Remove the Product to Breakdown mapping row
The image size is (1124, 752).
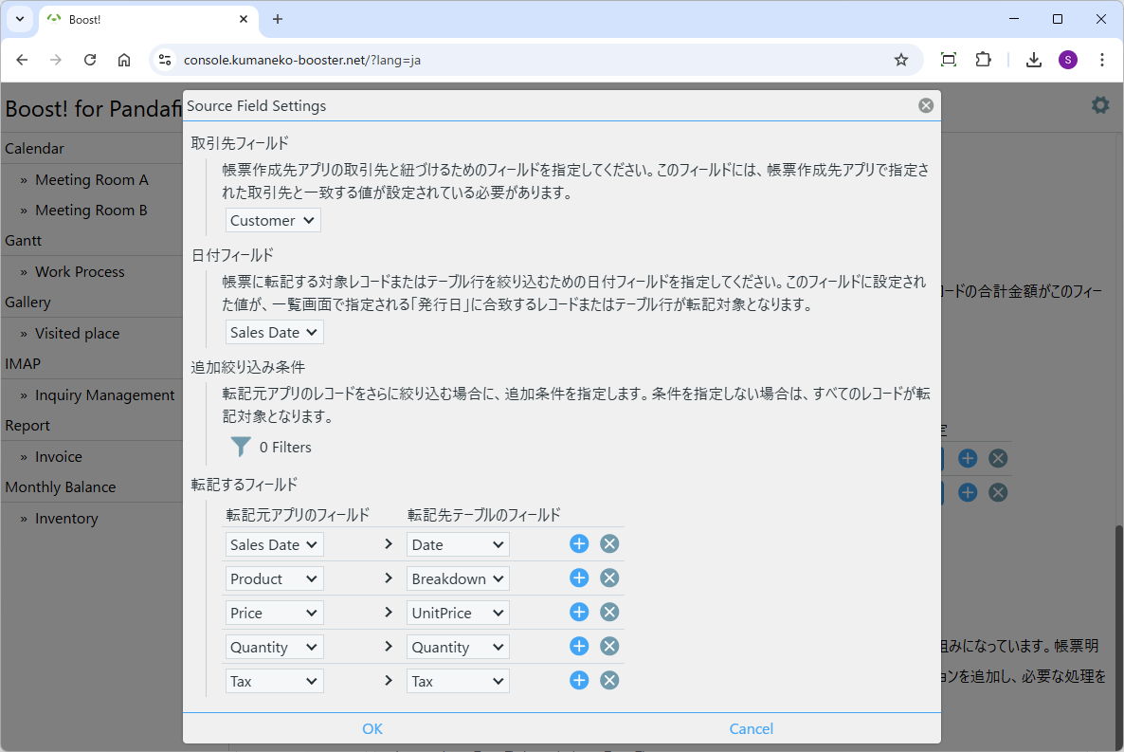pos(609,578)
